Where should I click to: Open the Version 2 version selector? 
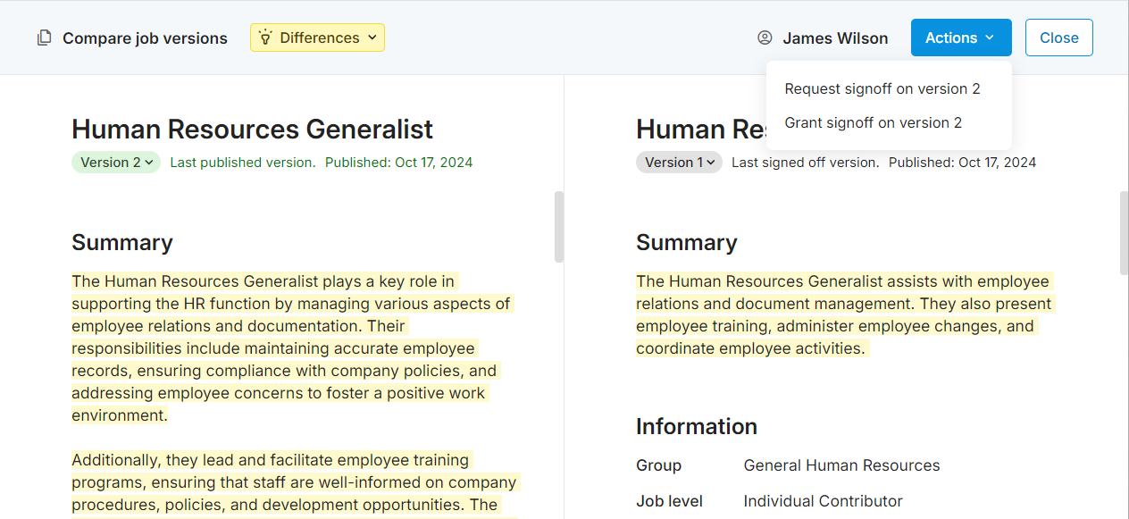tap(116, 162)
